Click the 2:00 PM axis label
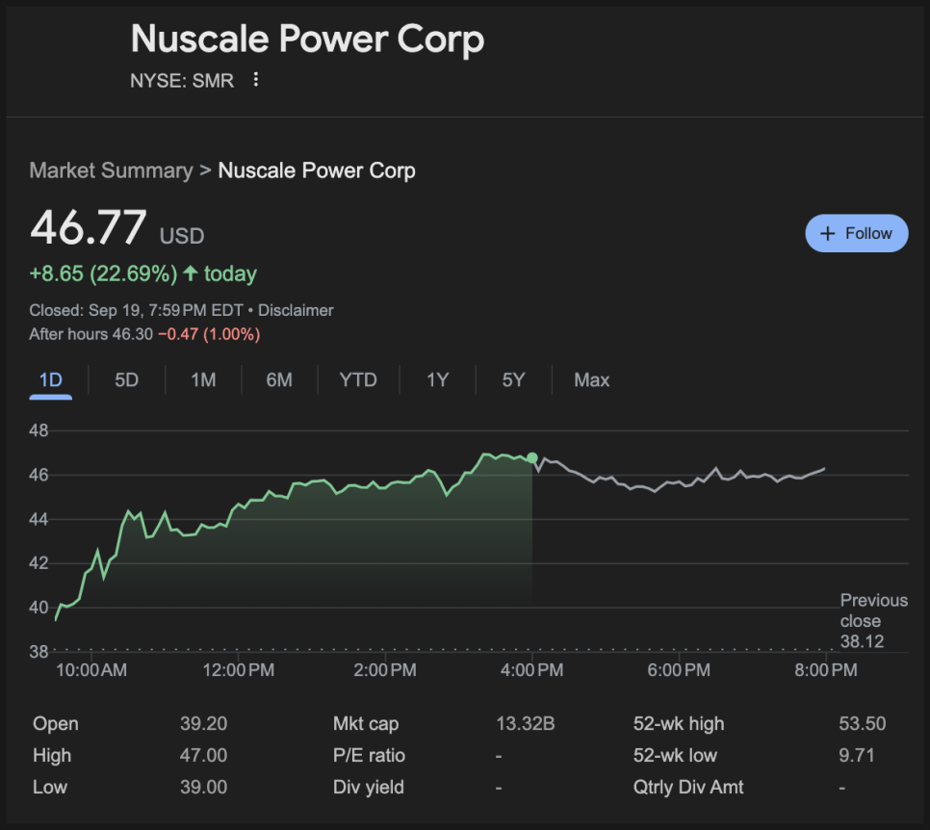 [385, 670]
